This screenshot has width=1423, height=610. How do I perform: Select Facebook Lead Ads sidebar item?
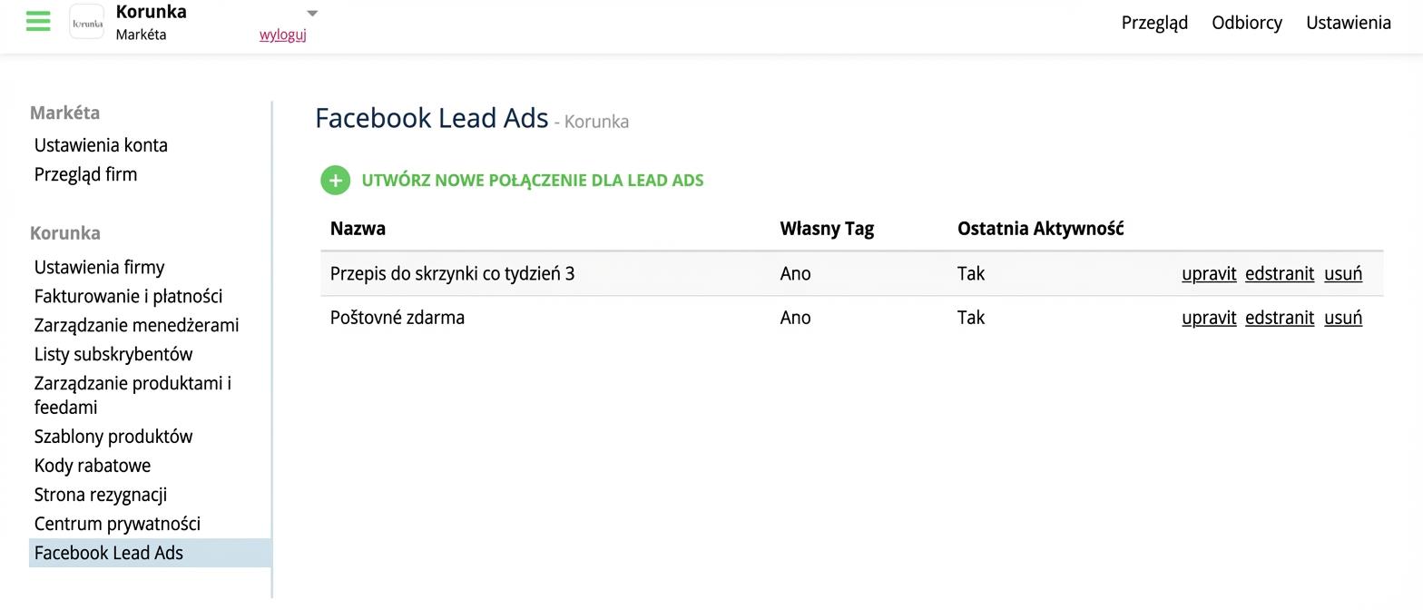click(150, 553)
